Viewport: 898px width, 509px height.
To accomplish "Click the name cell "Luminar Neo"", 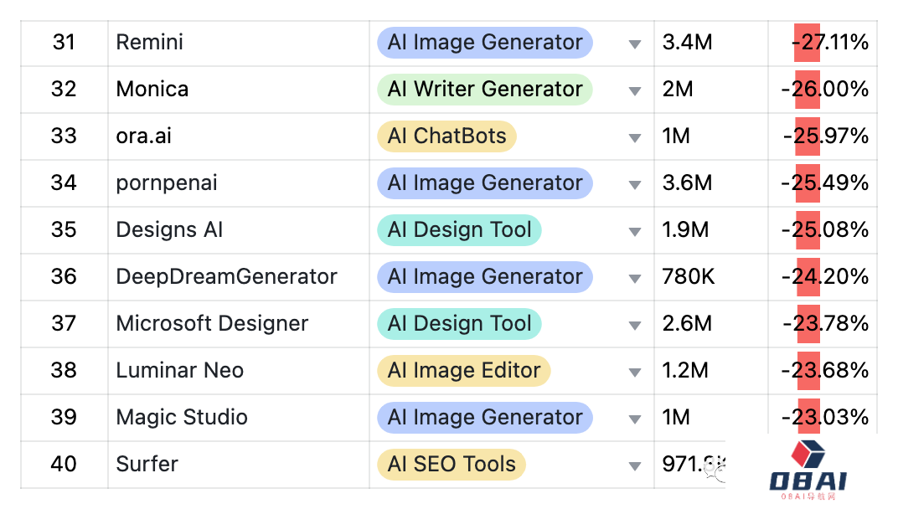I will click(x=239, y=372).
